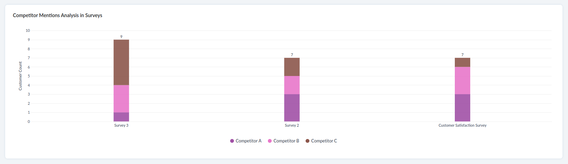This screenshot has width=568, height=164.
Task: Click the Survey 3 axis label
Action: click(x=121, y=125)
